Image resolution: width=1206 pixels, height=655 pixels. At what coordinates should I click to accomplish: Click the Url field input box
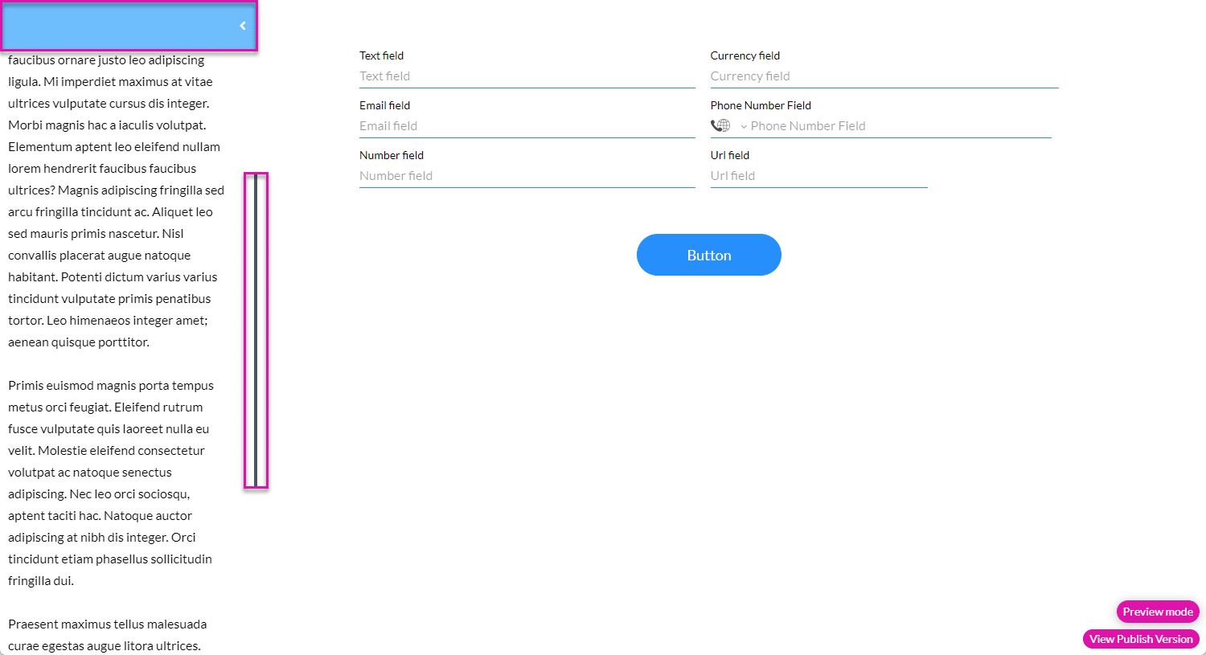[x=818, y=176]
